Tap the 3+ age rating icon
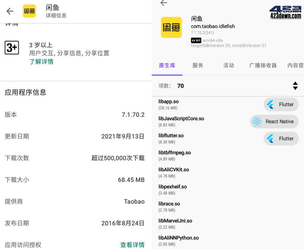This screenshot has height=249, width=304. click(x=12, y=48)
